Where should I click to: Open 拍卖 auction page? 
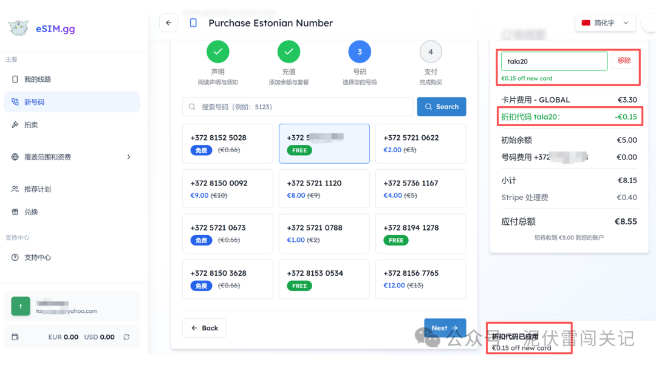pyautogui.click(x=72, y=124)
